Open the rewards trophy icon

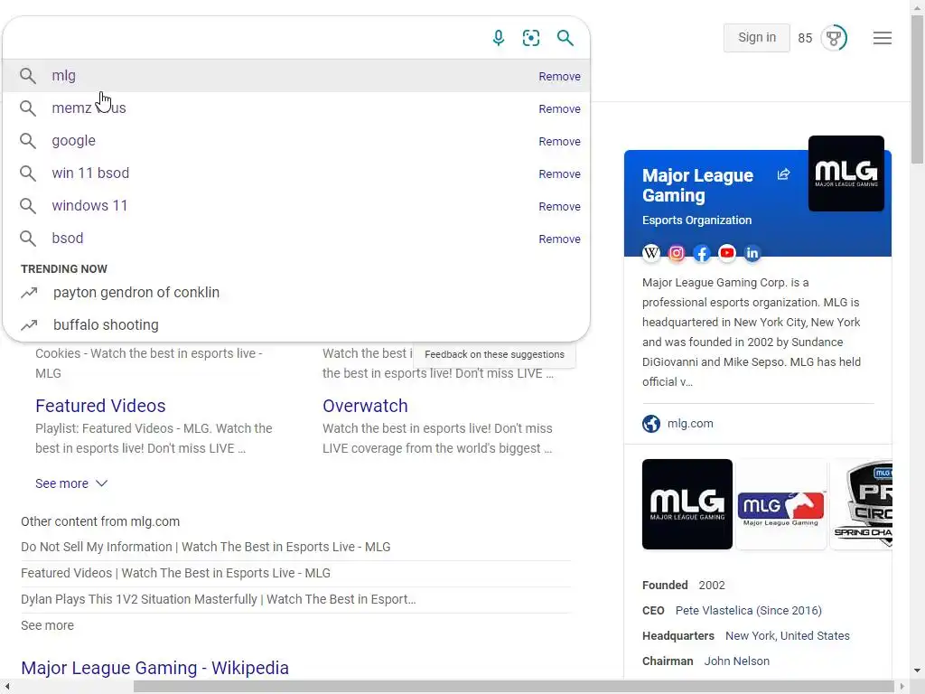(834, 38)
